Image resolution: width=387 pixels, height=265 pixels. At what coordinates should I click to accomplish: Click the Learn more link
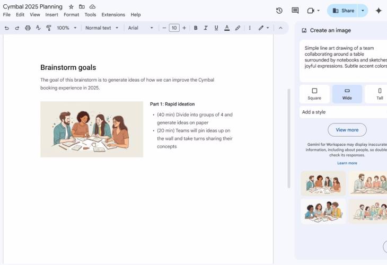tap(347, 163)
